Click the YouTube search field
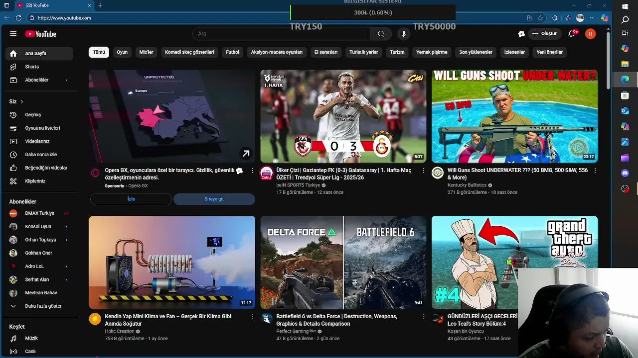 282,34
